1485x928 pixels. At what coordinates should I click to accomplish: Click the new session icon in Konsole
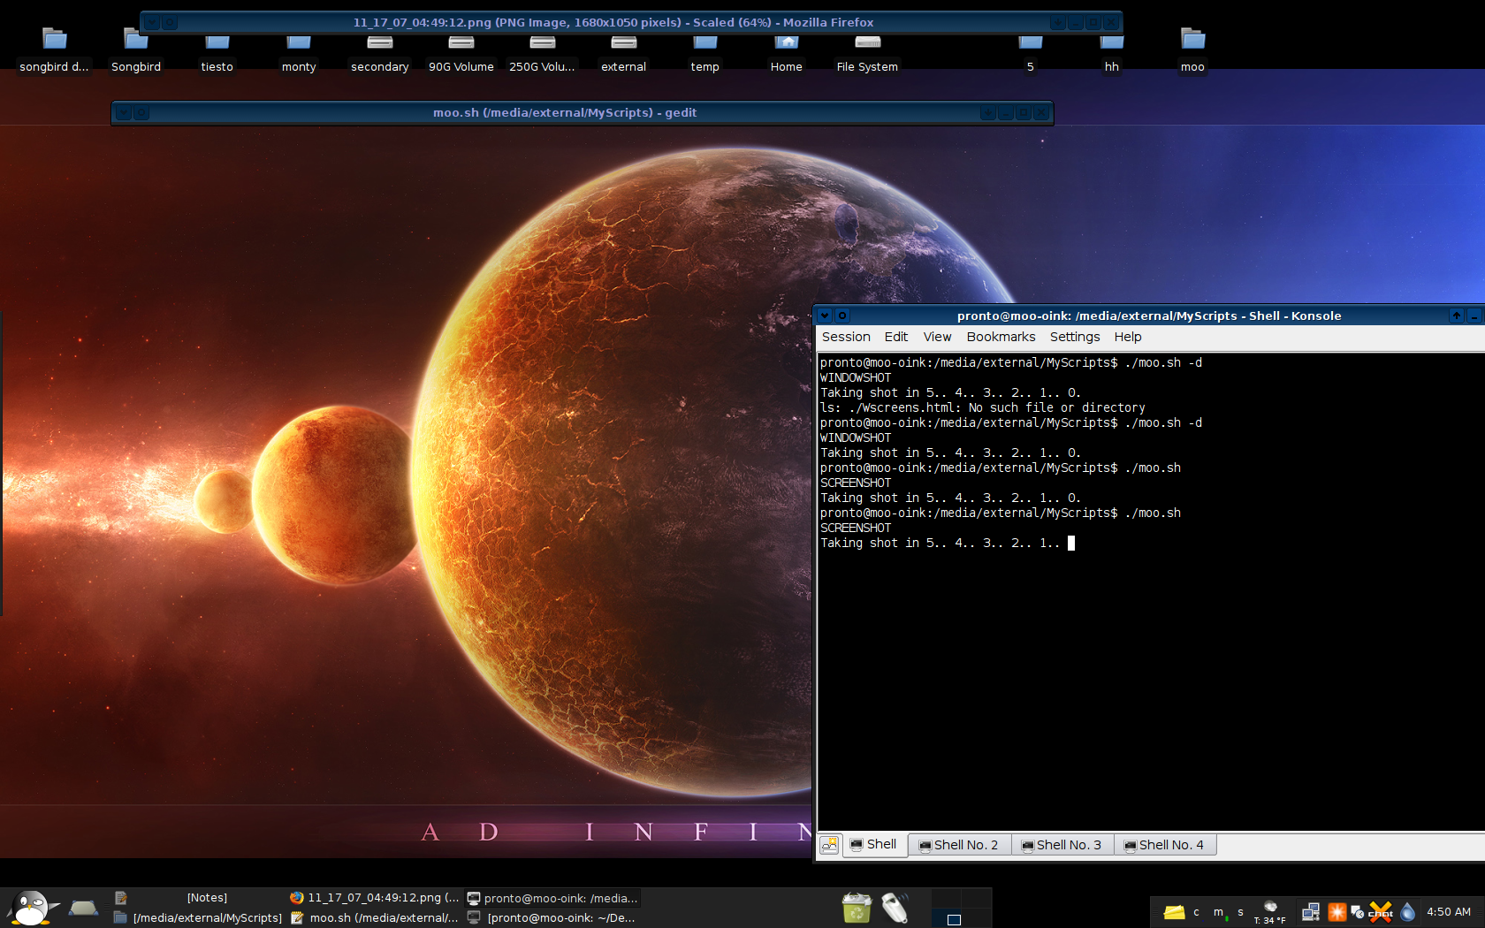point(829,845)
